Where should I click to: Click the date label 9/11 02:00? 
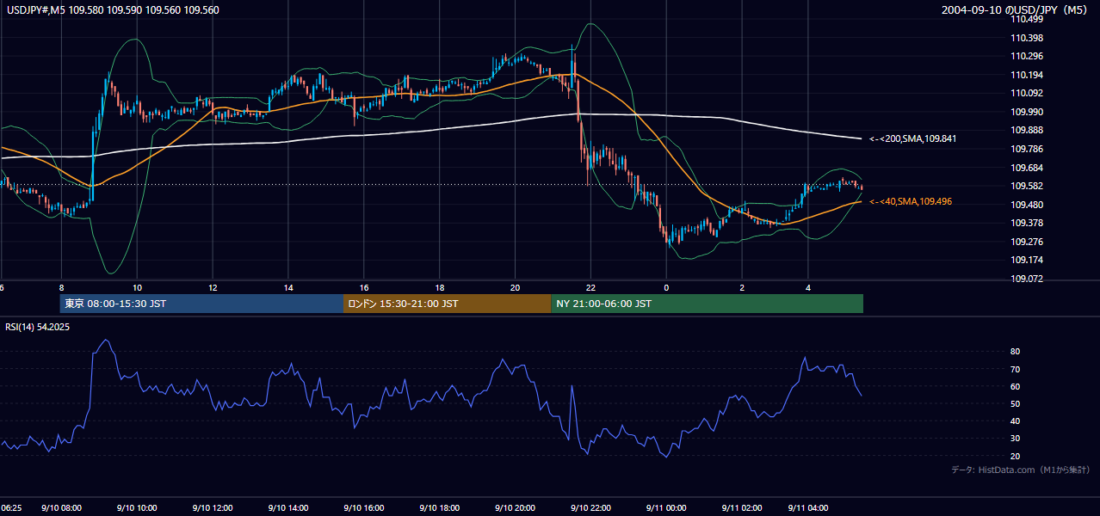pos(742,508)
